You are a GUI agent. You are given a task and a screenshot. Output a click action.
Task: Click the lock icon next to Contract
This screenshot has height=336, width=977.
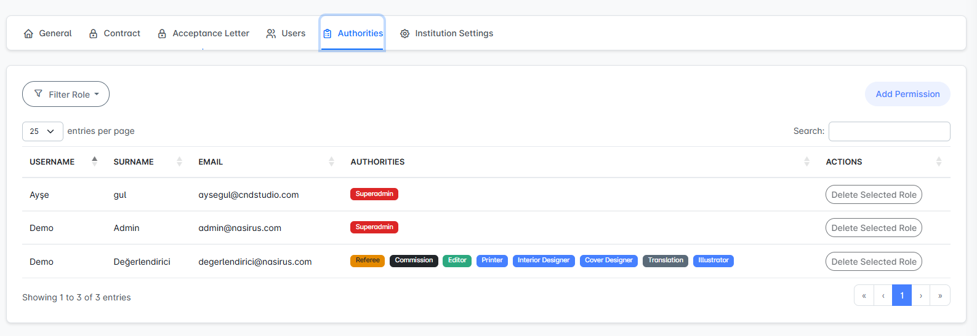pos(94,34)
